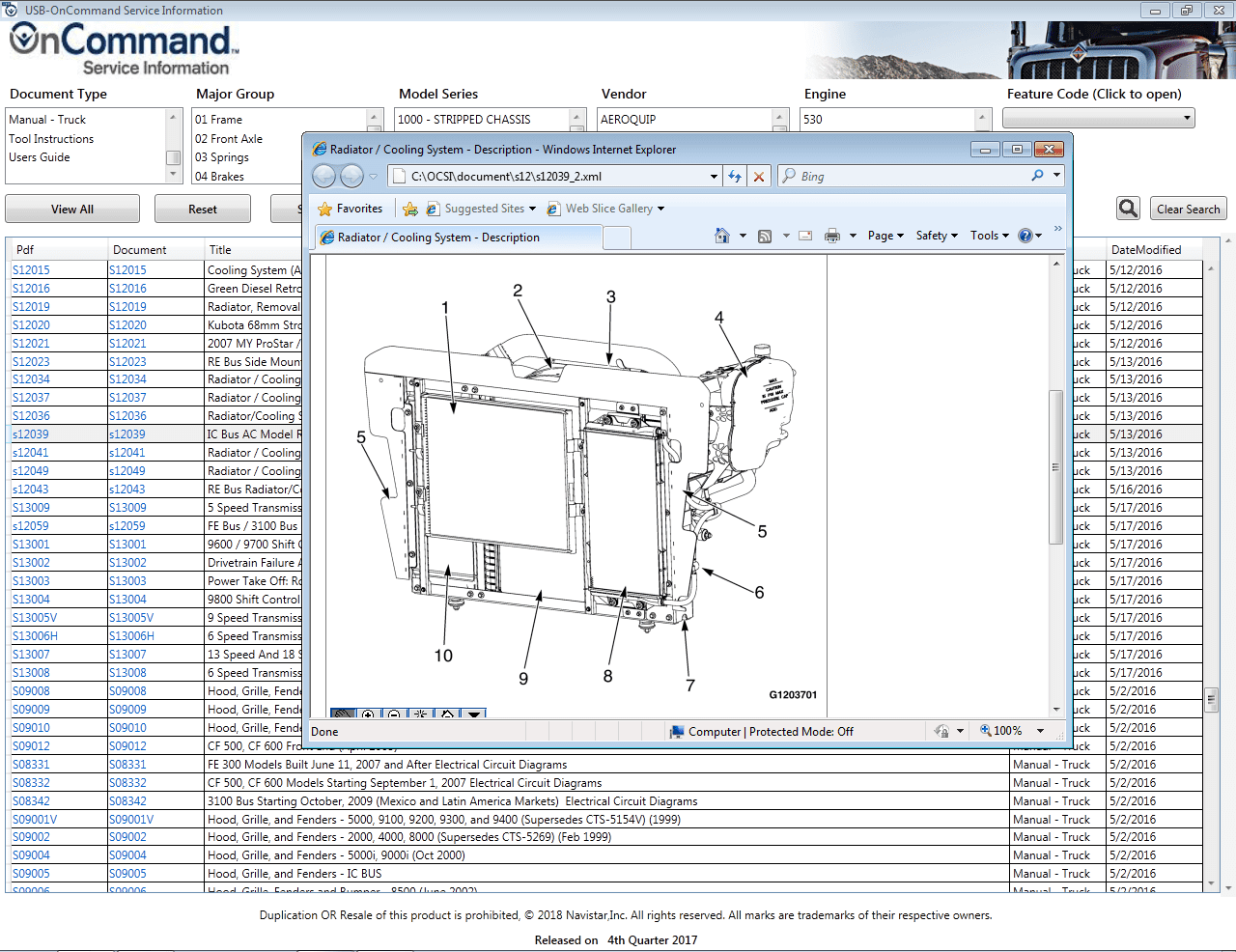Expand the Engine selection showing 530
The height and width of the screenshot is (952, 1236).
pyautogui.click(x=982, y=119)
